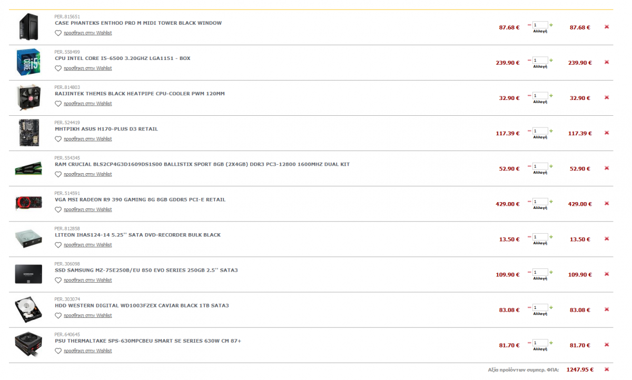Open HDD WESTERN DIGITAL WD1003FZEX title
The height and width of the screenshot is (380, 632).
point(142,305)
